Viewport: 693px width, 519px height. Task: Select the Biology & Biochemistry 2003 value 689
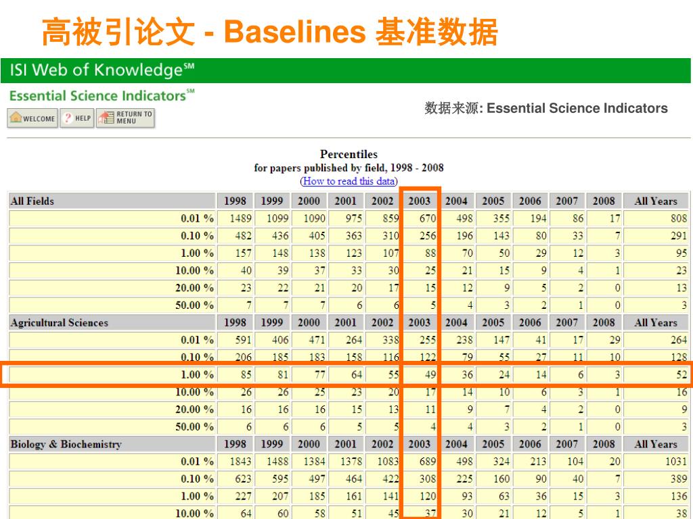pos(428,462)
